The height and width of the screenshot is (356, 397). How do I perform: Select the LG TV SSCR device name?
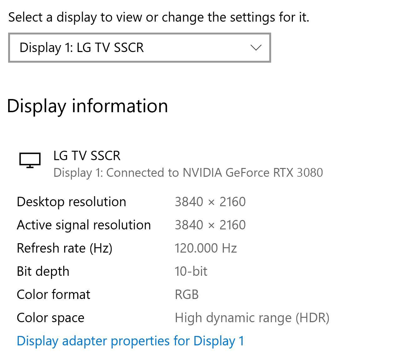pos(87,156)
